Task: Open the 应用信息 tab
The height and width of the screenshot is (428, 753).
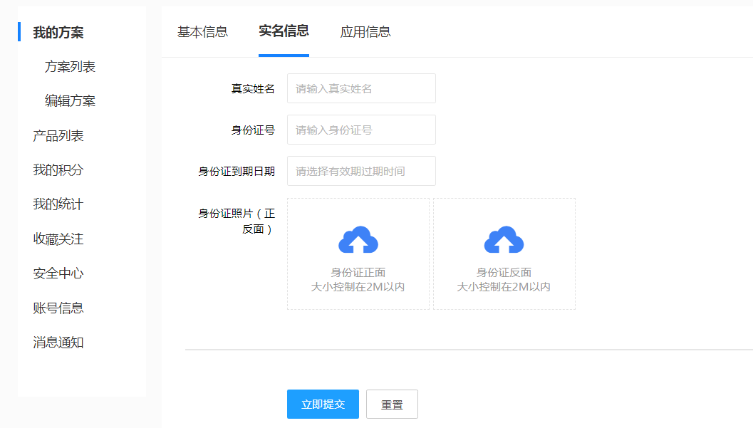Action: pos(365,32)
